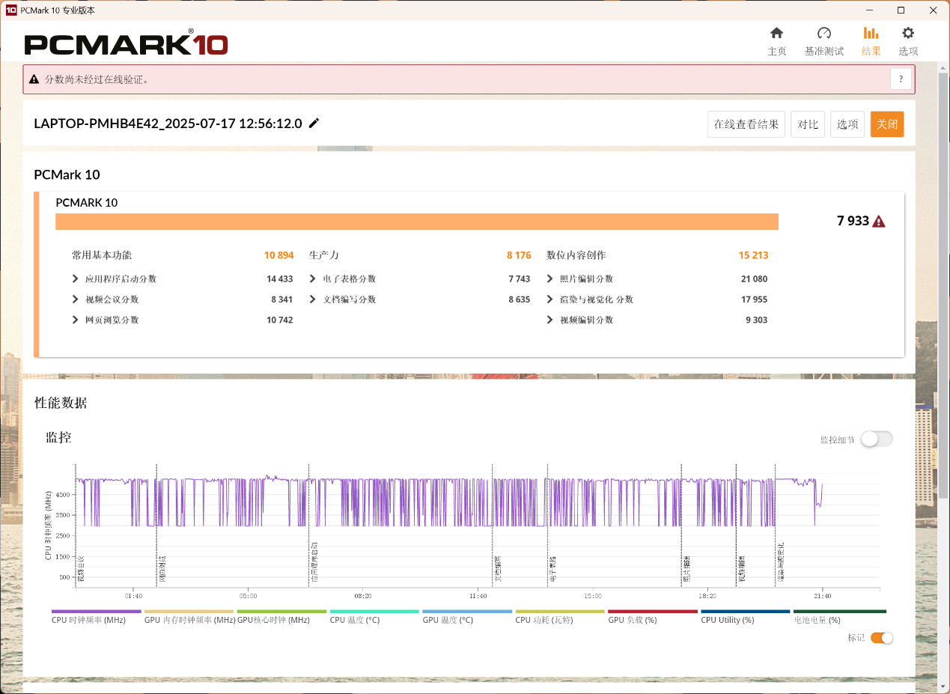The height and width of the screenshot is (694, 950).
Task: Click the Home (主页) house icon
Action: (776, 34)
